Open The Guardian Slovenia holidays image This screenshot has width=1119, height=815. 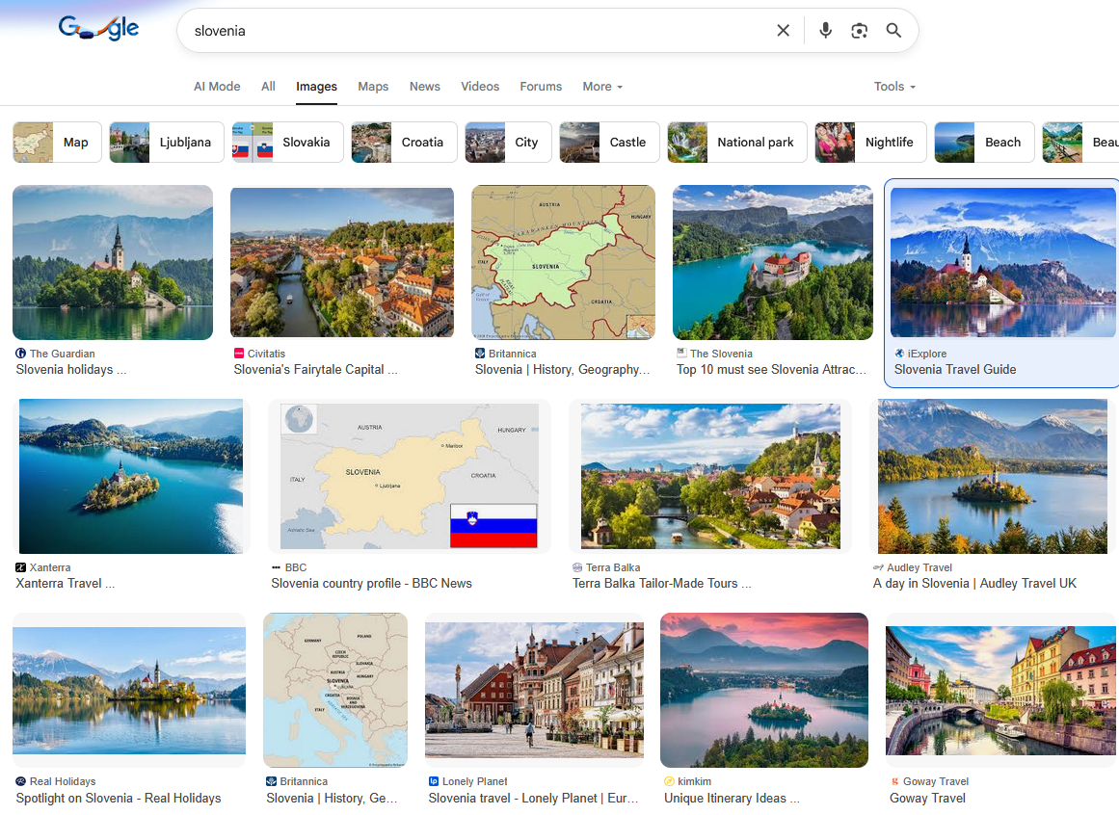tap(113, 262)
